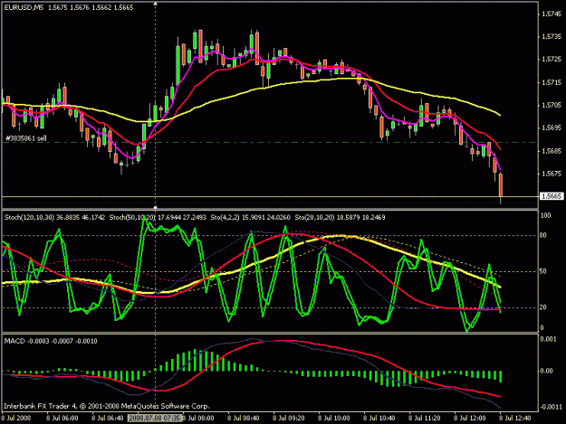Click the 0.00 value on MACD scale
The image size is (566, 424).
[548, 371]
